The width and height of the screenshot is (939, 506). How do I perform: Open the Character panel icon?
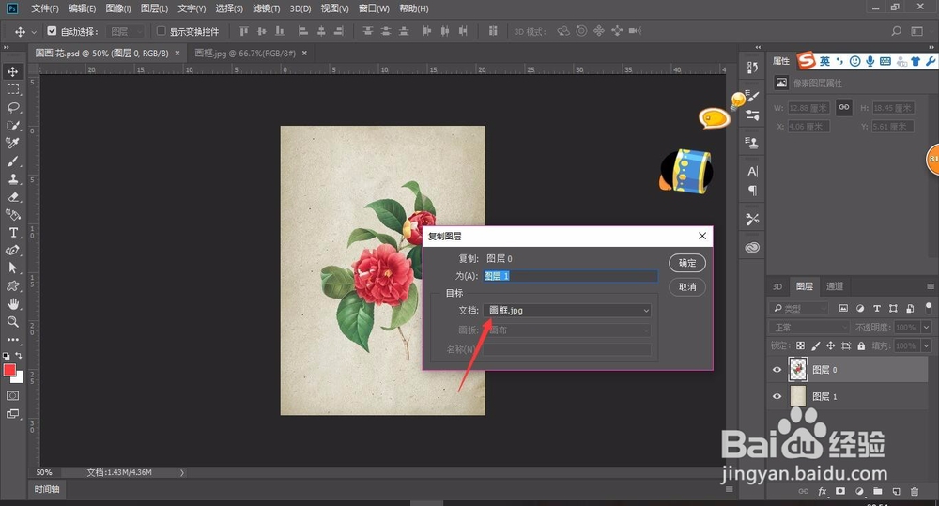753,171
